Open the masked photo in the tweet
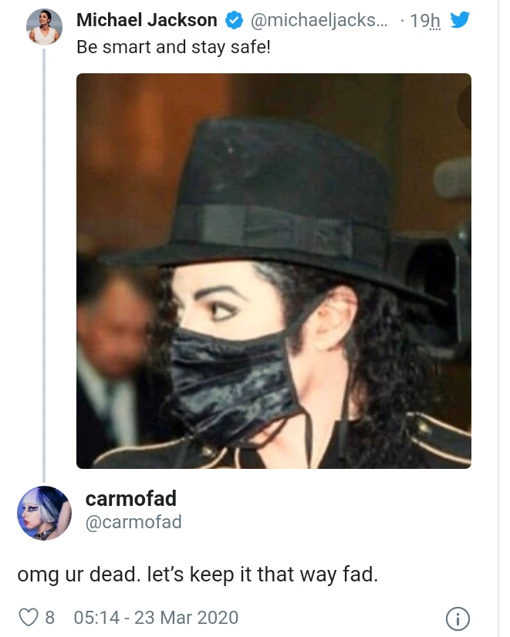510x637 pixels. [x=273, y=271]
